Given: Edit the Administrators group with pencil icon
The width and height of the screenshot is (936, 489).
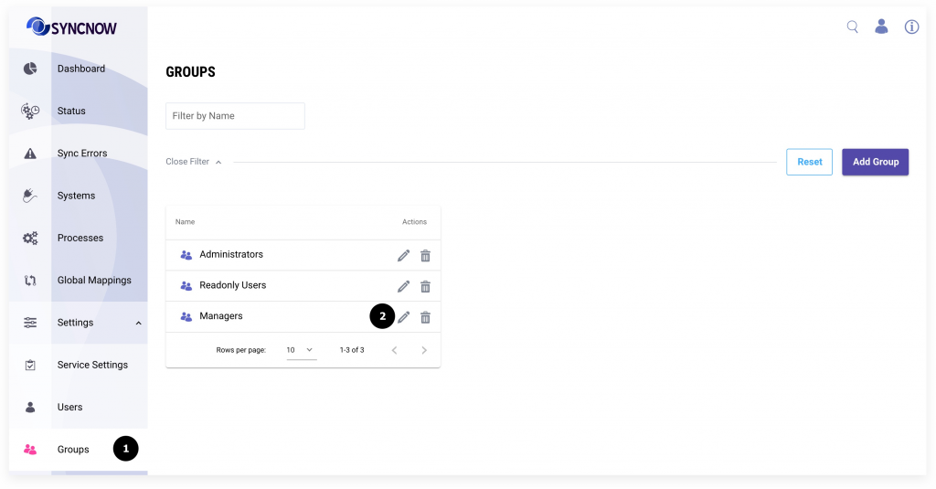Looking at the screenshot, I should coord(403,256).
